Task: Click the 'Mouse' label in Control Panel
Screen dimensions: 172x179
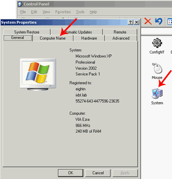Action: point(157,78)
